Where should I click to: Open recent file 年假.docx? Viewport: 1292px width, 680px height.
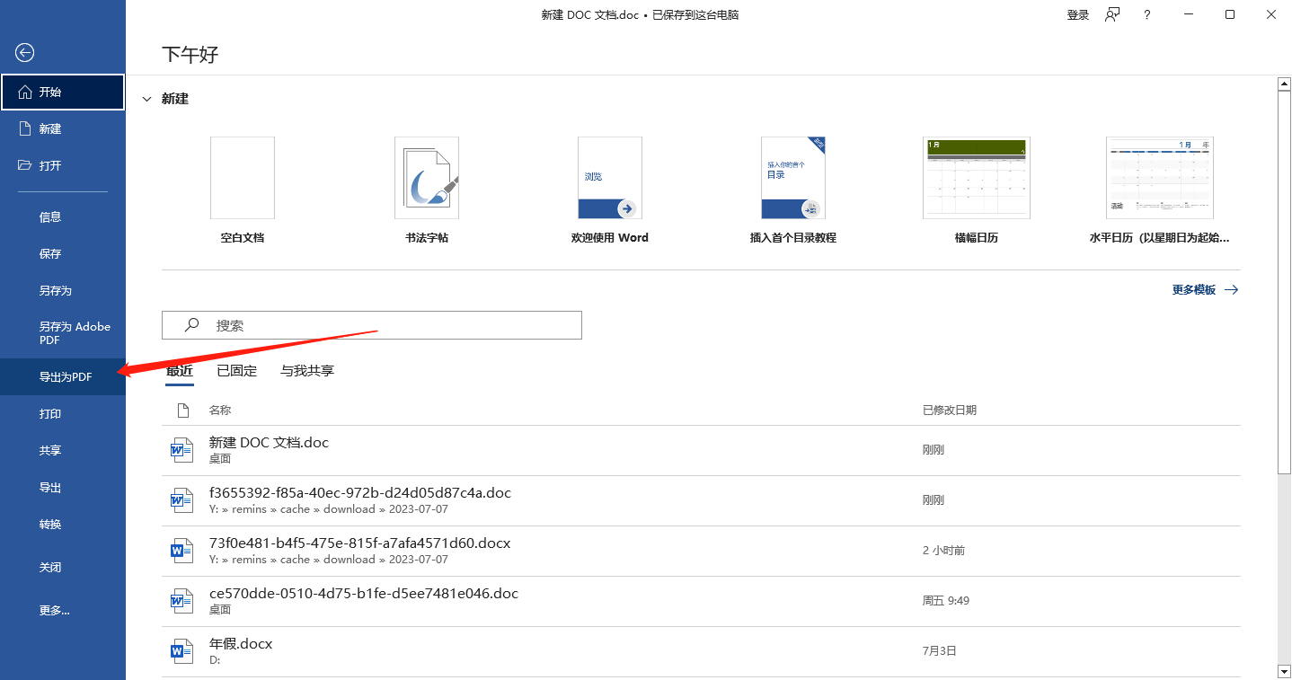[x=701, y=651]
